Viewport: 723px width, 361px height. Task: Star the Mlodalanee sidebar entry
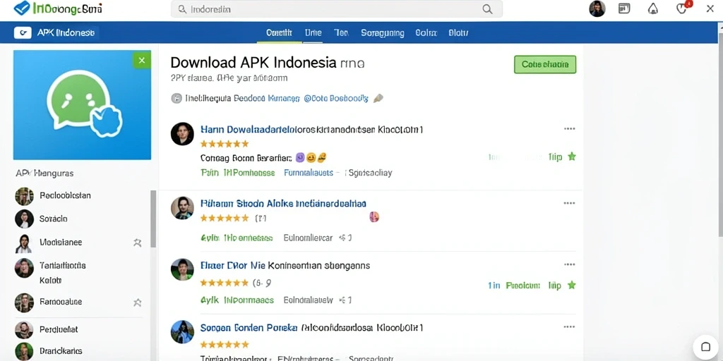(x=138, y=243)
